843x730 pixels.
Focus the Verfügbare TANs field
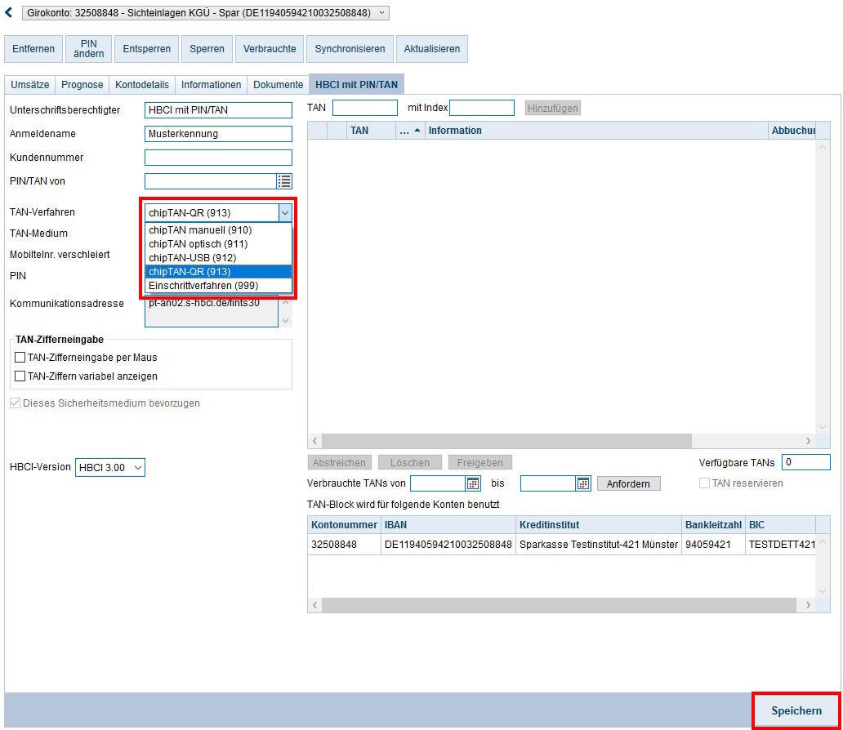point(806,462)
